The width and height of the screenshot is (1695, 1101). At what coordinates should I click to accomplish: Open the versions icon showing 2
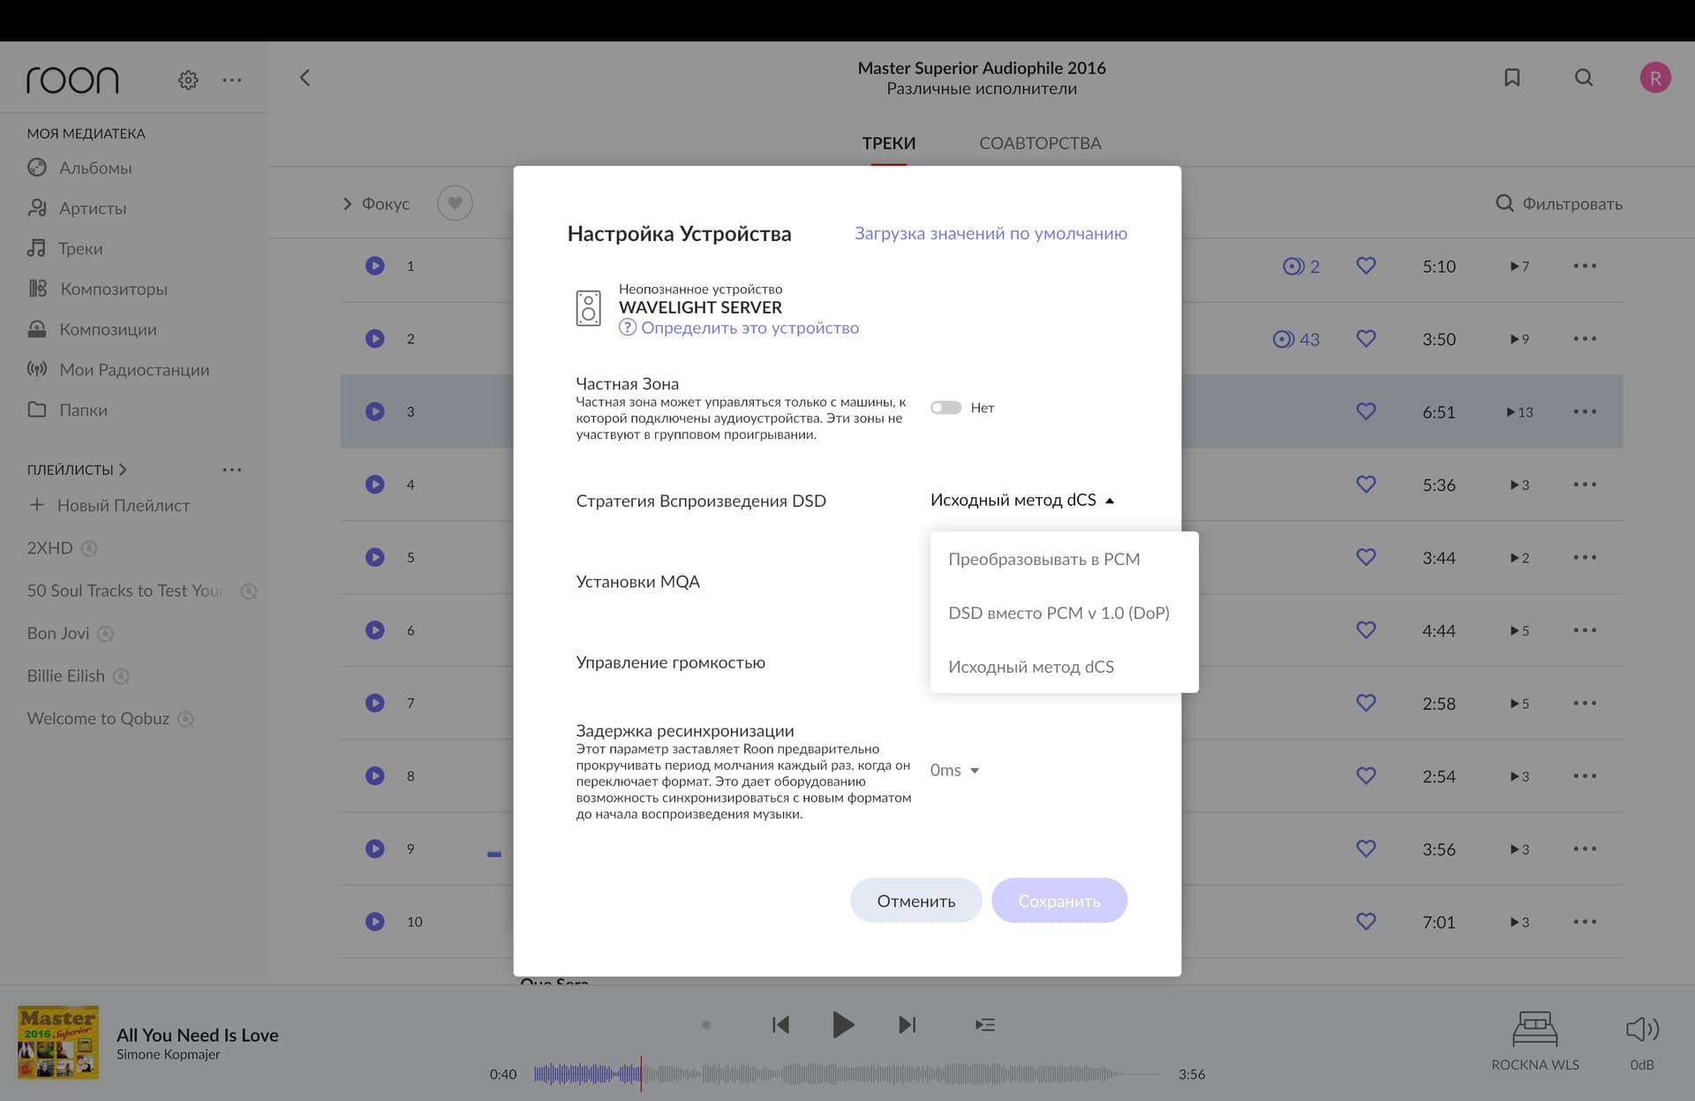click(x=1301, y=267)
